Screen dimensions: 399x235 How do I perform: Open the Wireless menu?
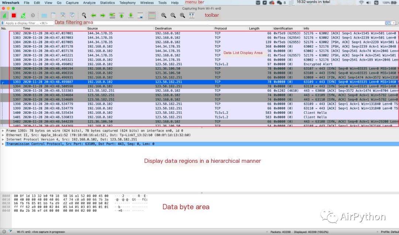pyautogui.click(x=147, y=3)
